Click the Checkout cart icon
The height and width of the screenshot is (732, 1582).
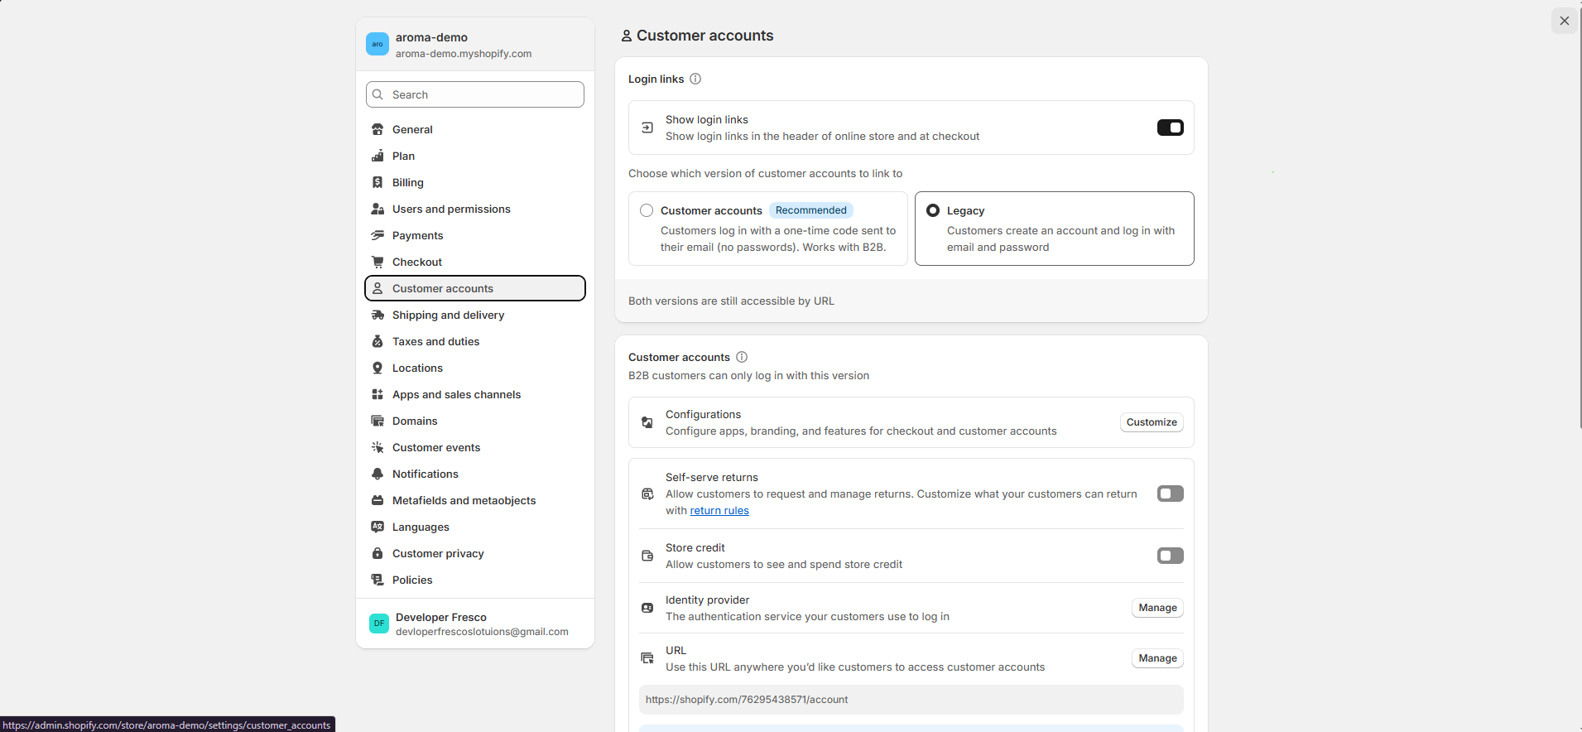(377, 262)
